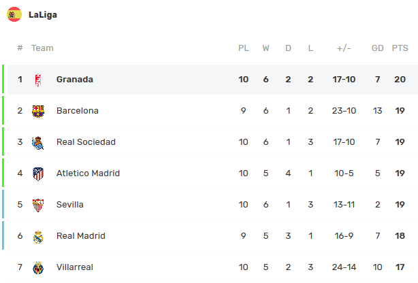Screen dimensions: 418x283
Task: Click the Barcelona club crest
Action: coord(38,111)
